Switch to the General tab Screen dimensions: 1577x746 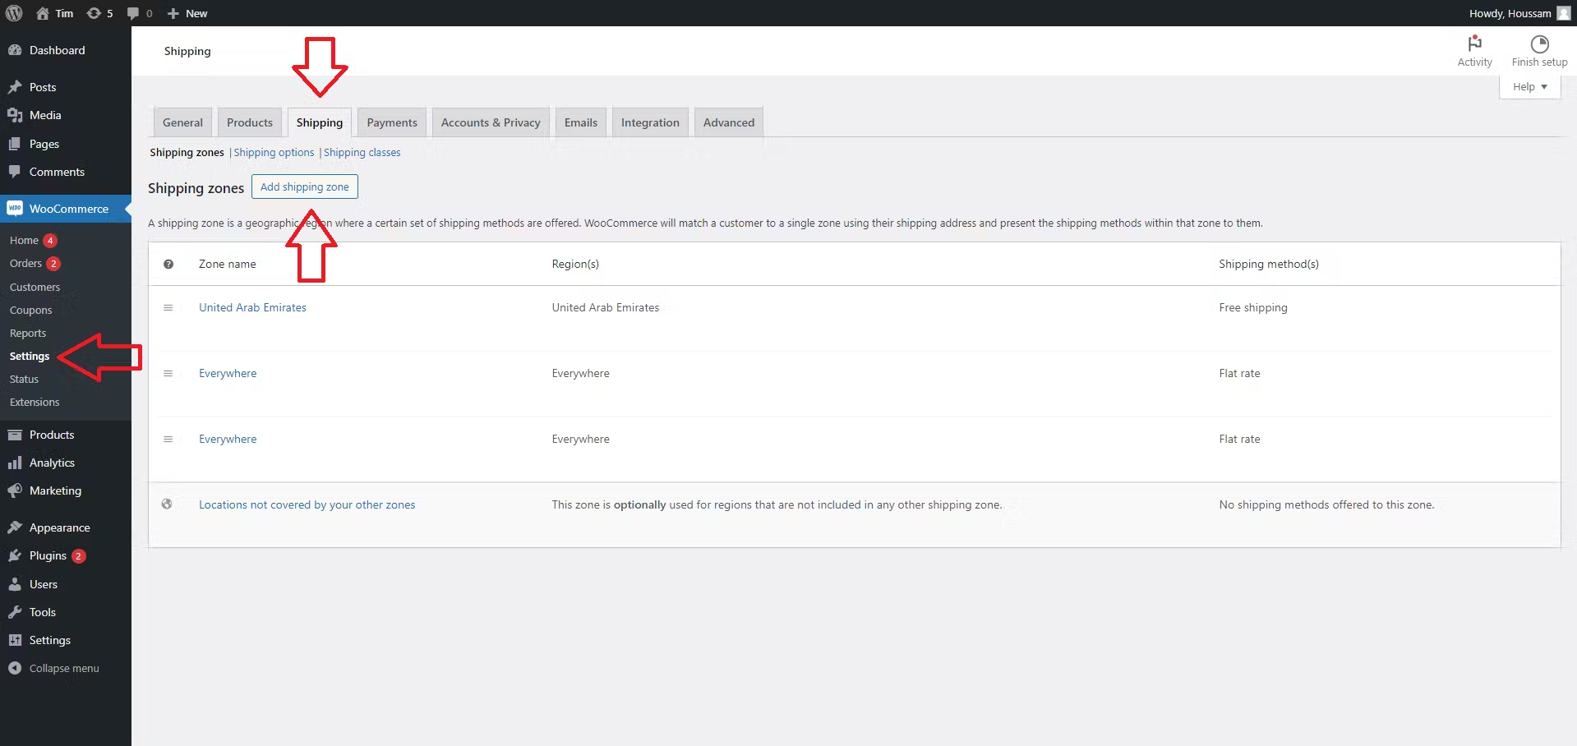point(182,122)
